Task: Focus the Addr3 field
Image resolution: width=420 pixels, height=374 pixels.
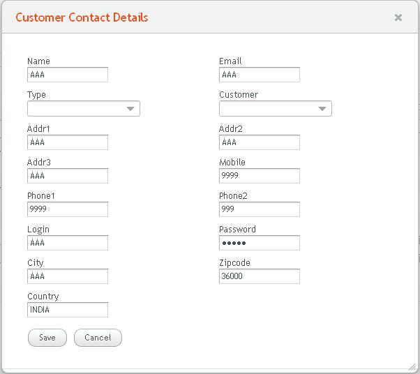Action: click(x=68, y=176)
